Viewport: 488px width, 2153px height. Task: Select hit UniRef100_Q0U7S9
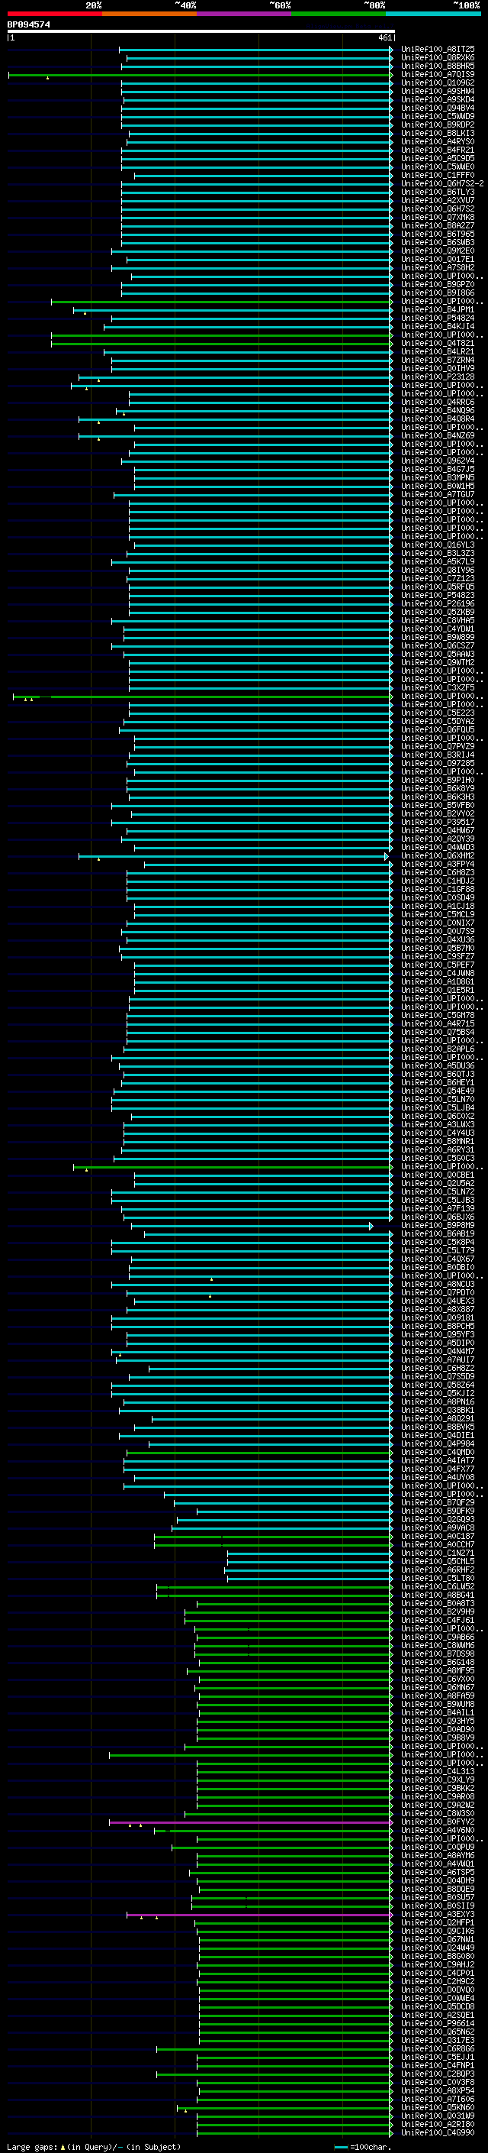437,931
